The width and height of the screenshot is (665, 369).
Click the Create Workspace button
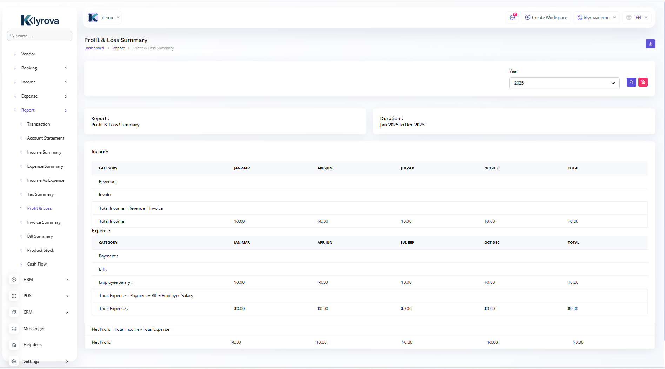pyautogui.click(x=546, y=18)
